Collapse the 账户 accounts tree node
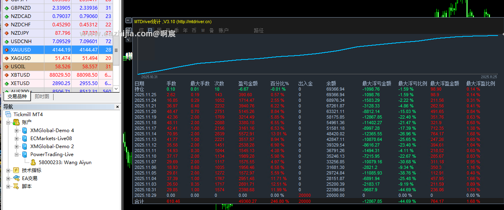Screen dimensions: 504x210 tap(8, 123)
